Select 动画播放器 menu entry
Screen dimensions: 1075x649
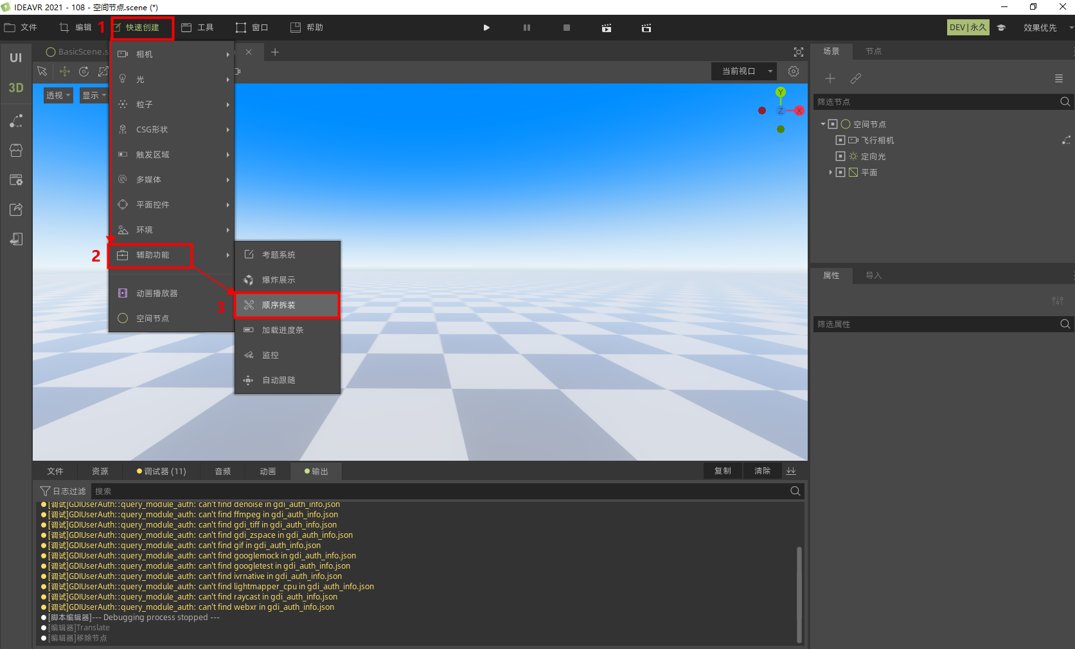(171, 293)
